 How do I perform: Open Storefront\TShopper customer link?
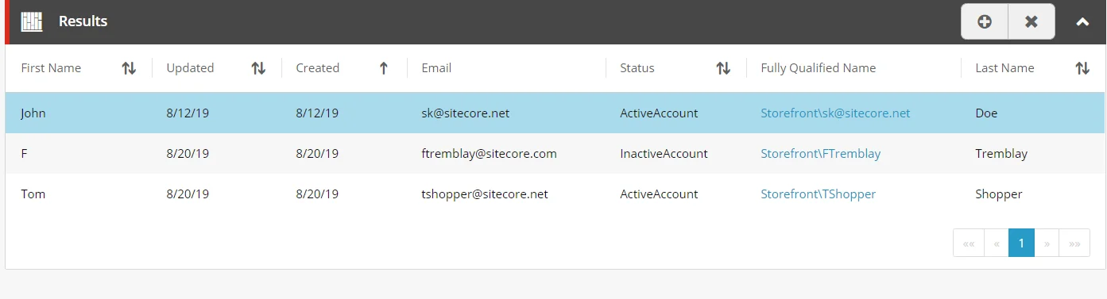819,194
